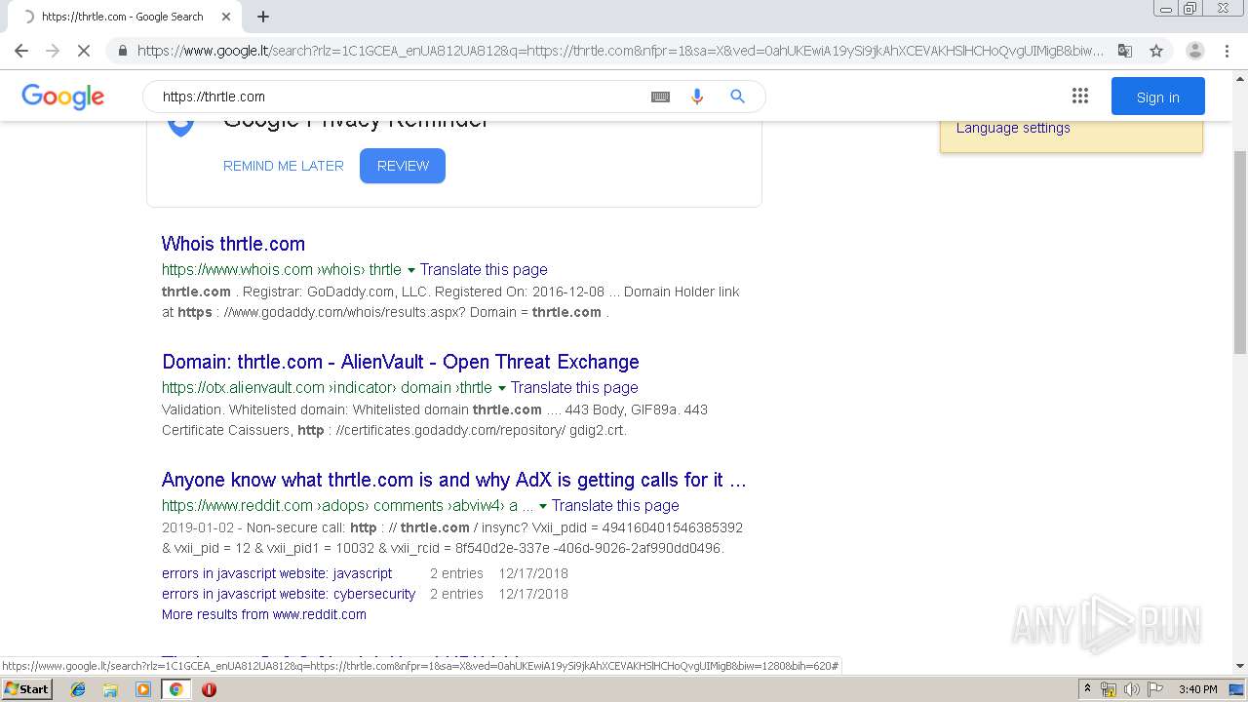The width and height of the screenshot is (1248, 702).
Task: Stop loading the page
Action: coord(84,51)
